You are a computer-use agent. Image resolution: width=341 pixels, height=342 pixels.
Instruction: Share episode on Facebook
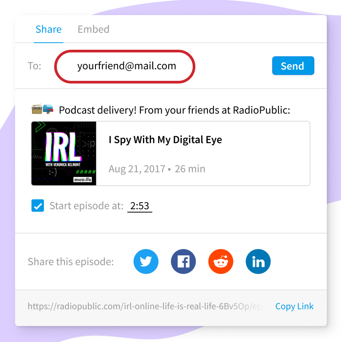(x=183, y=261)
